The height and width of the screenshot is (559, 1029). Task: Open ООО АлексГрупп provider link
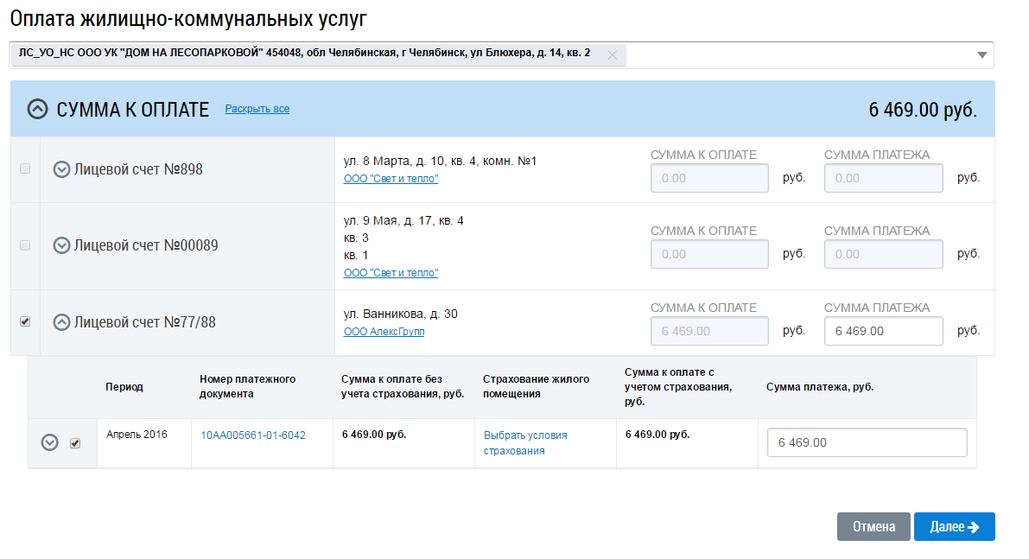point(384,332)
